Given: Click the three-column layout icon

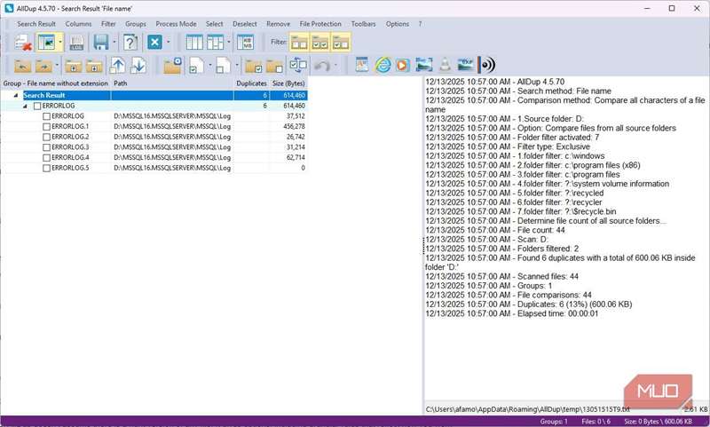Looking at the screenshot, I should 194,43.
